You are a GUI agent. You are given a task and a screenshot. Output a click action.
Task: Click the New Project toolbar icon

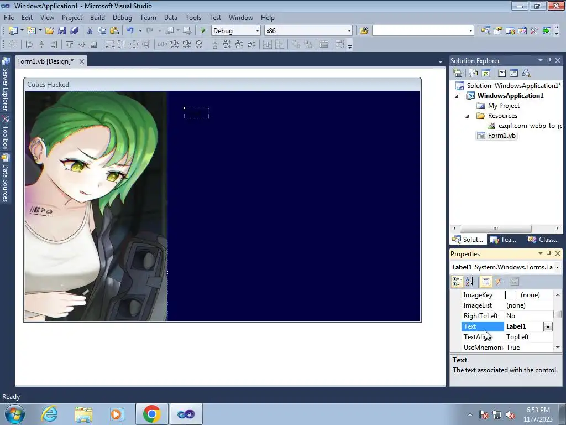13,31
